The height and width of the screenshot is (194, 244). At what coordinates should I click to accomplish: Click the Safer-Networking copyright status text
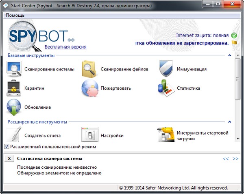point(174,188)
